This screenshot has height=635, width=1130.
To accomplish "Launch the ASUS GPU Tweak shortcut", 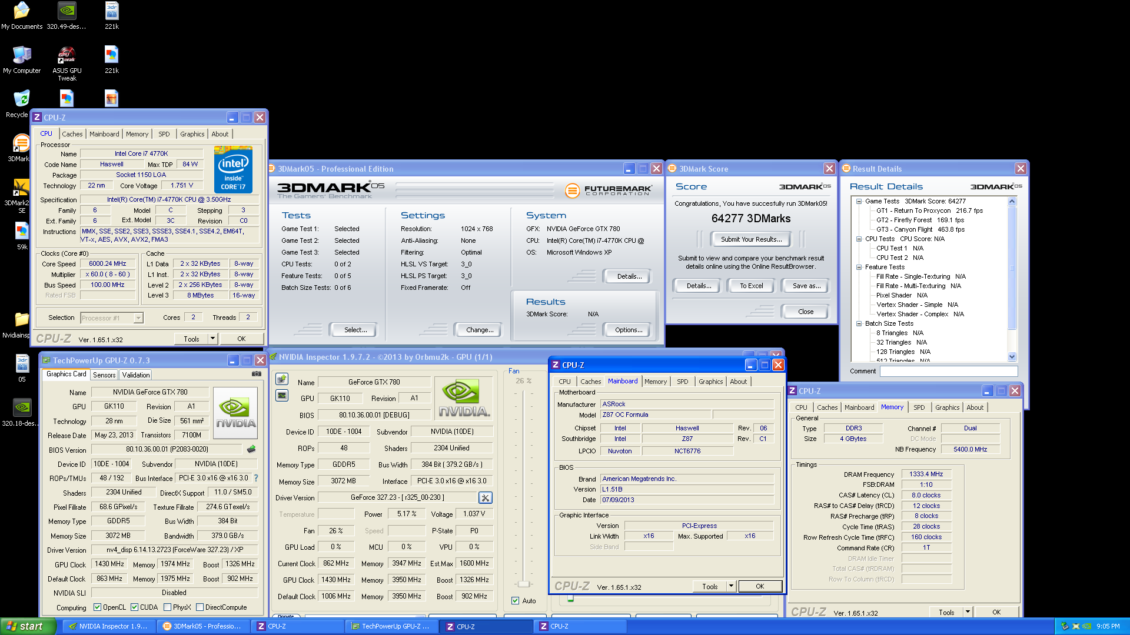I will (67, 63).
